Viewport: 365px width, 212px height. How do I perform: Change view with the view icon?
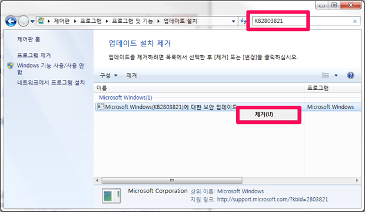point(326,75)
